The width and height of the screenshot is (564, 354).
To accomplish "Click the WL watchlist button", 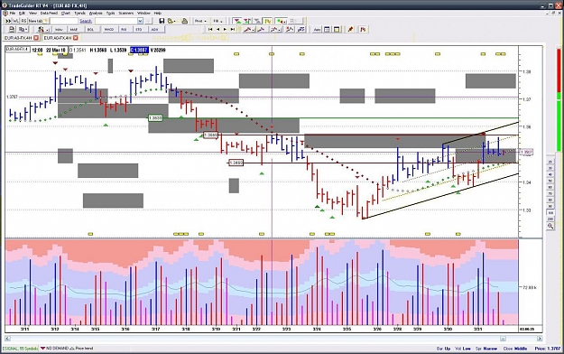I will tap(15, 21).
